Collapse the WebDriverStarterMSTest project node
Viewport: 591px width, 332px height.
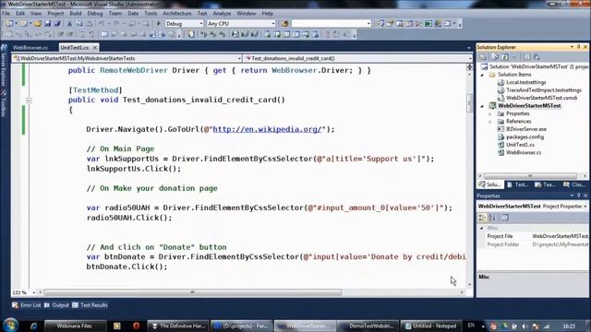(x=482, y=106)
